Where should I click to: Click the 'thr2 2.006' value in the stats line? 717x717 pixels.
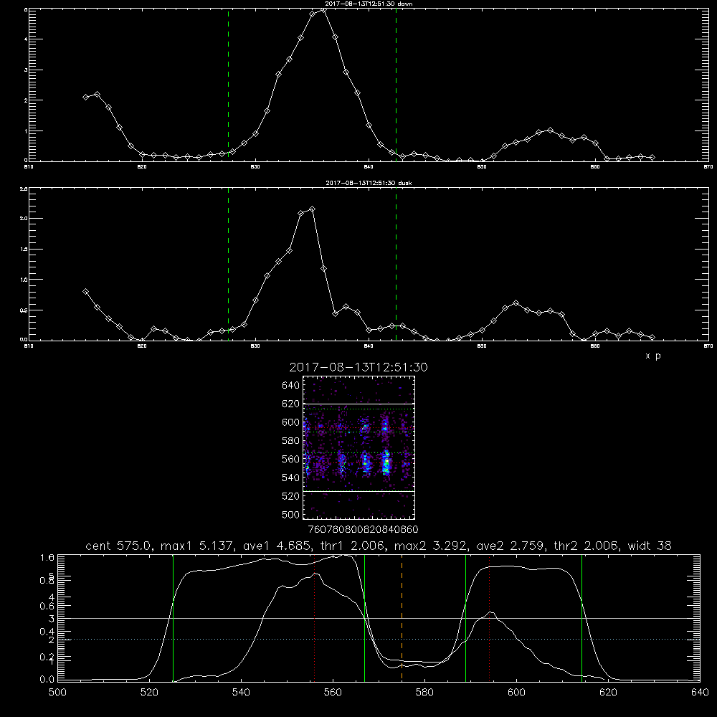(x=587, y=546)
